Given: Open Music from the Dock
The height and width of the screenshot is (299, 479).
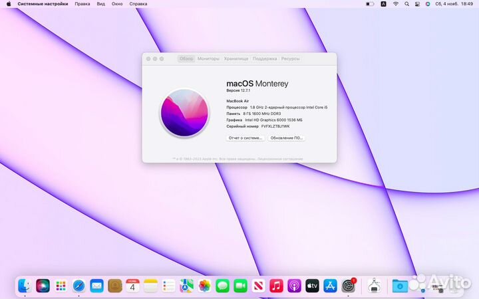Looking at the screenshot, I should coord(276,286).
